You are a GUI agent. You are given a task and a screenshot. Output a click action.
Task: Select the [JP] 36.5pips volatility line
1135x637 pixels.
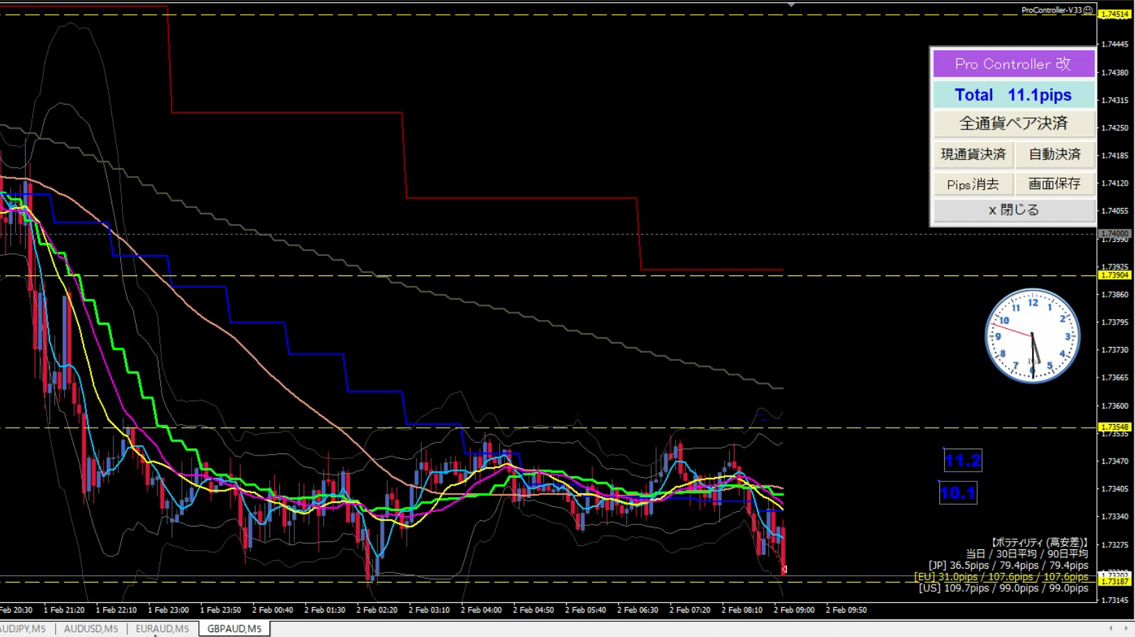coord(1008,565)
